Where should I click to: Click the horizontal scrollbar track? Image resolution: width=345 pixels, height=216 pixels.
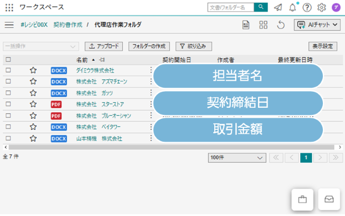[x=171, y=147]
